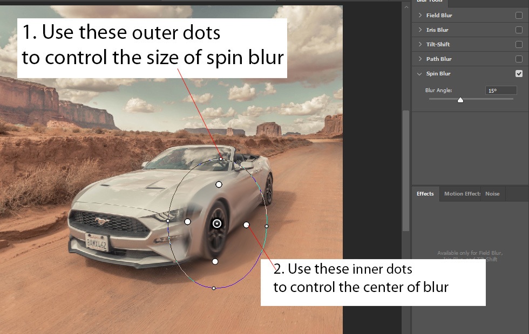The height and width of the screenshot is (334, 529).
Task: Expand the Path Blur section
Action: (x=420, y=59)
